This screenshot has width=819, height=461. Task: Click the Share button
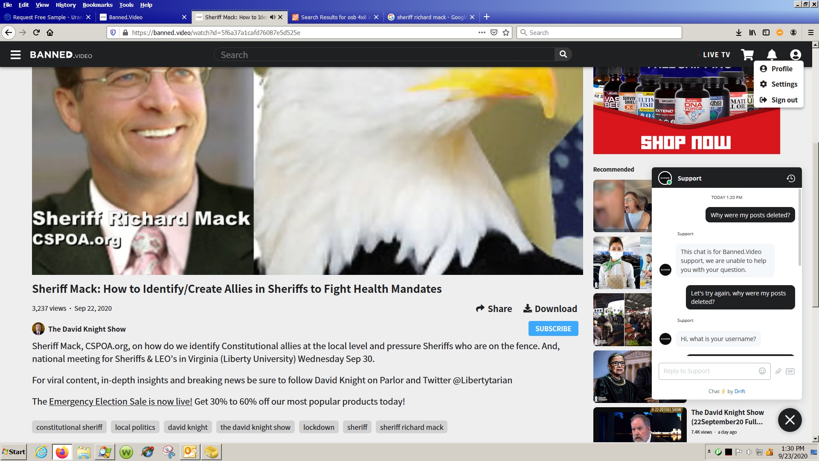[494, 309]
